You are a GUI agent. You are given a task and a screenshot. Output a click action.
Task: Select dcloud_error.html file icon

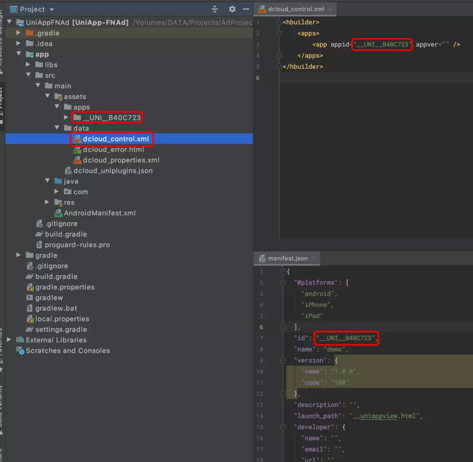[77, 149]
